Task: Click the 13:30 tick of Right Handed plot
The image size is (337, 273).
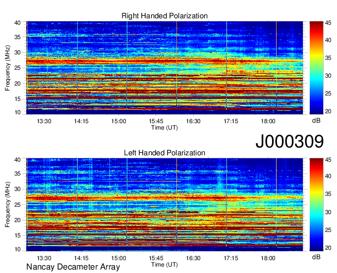Action: pyautogui.click(x=44, y=121)
